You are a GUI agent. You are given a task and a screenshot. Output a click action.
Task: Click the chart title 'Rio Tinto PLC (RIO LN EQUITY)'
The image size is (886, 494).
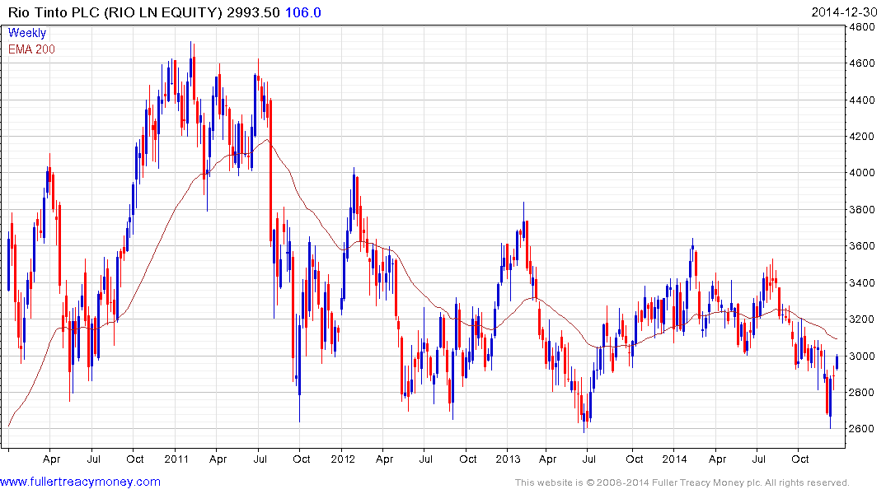pyautogui.click(x=115, y=12)
